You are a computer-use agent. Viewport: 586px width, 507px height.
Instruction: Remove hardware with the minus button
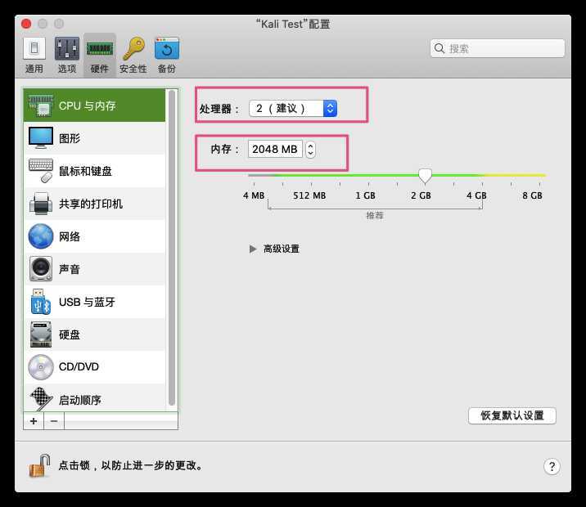click(x=54, y=421)
